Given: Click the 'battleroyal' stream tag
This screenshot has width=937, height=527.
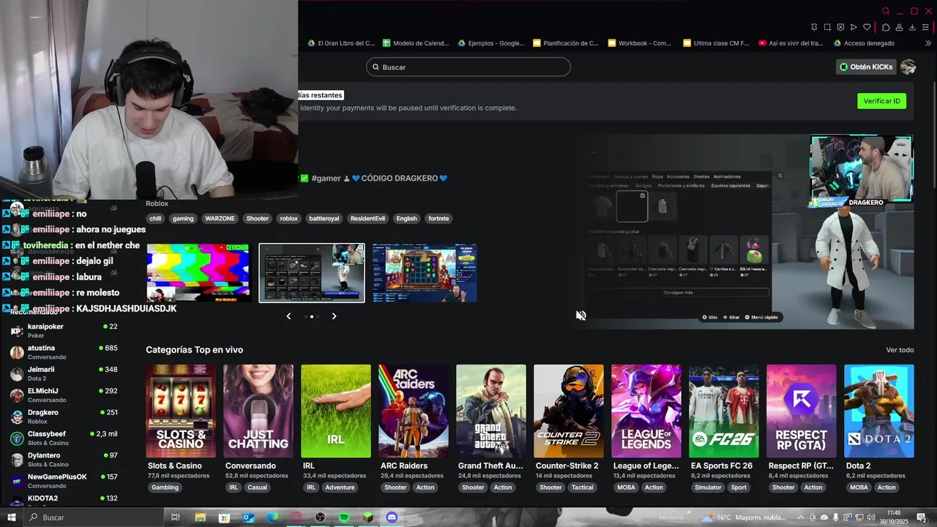Looking at the screenshot, I should coord(324,218).
